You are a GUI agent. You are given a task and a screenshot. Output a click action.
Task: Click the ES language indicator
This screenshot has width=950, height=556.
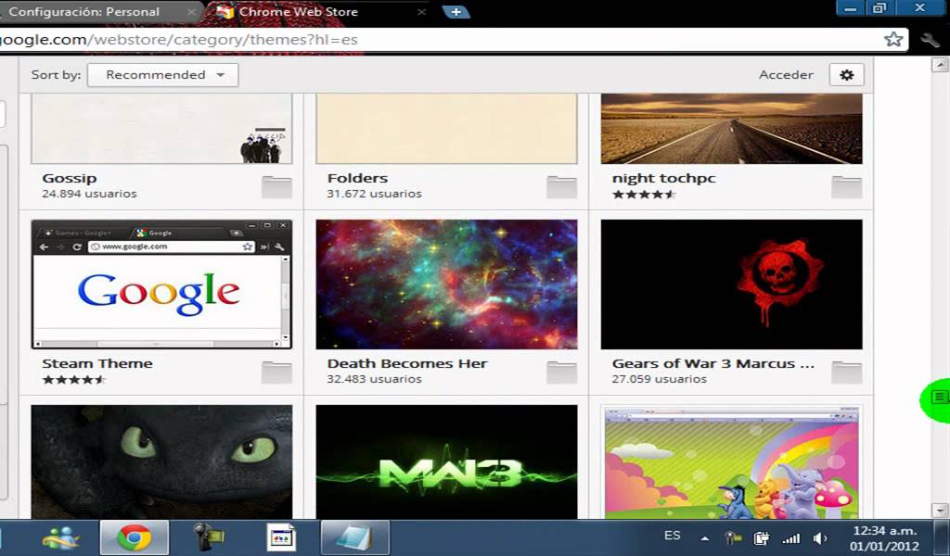pos(672,536)
